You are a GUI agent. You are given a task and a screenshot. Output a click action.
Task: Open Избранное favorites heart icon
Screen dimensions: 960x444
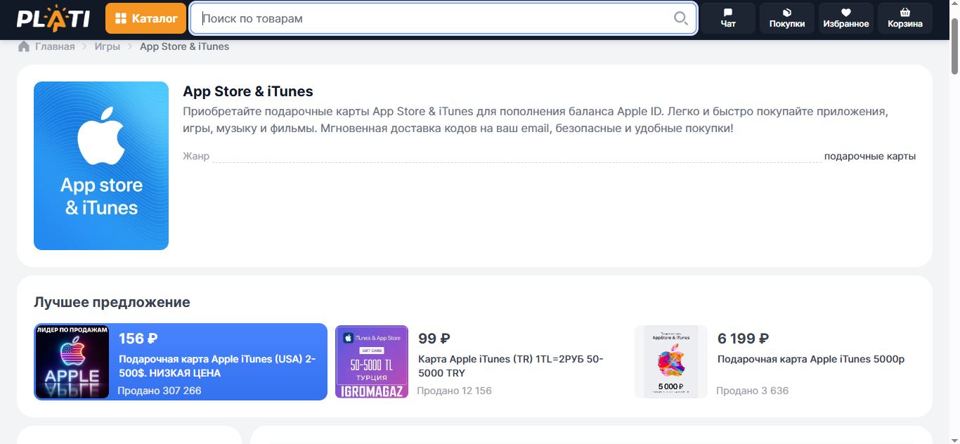[846, 18]
